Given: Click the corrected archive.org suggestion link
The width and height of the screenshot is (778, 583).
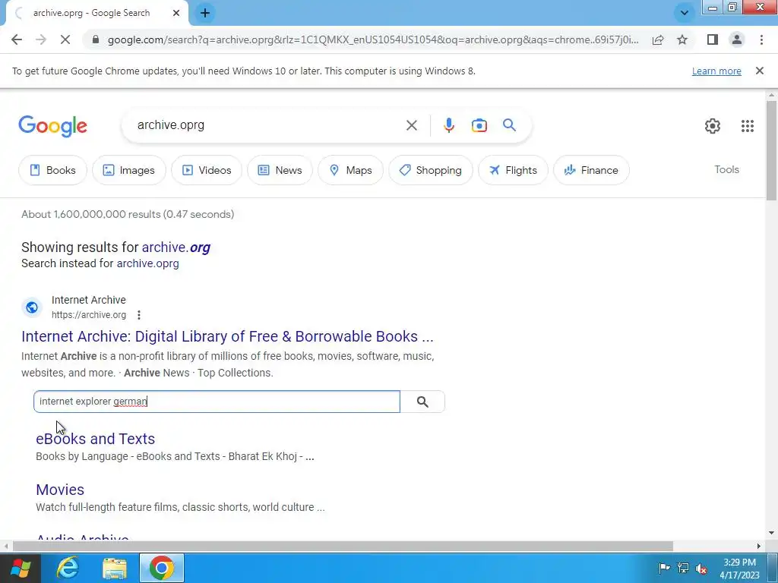Looking at the screenshot, I should (x=176, y=247).
